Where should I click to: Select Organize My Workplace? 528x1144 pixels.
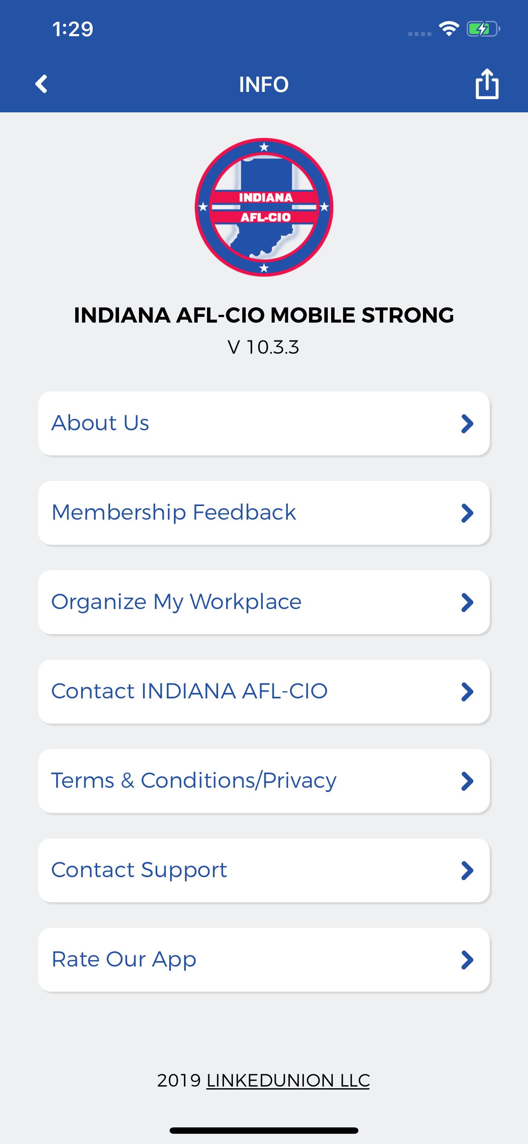tap(264, 602)
